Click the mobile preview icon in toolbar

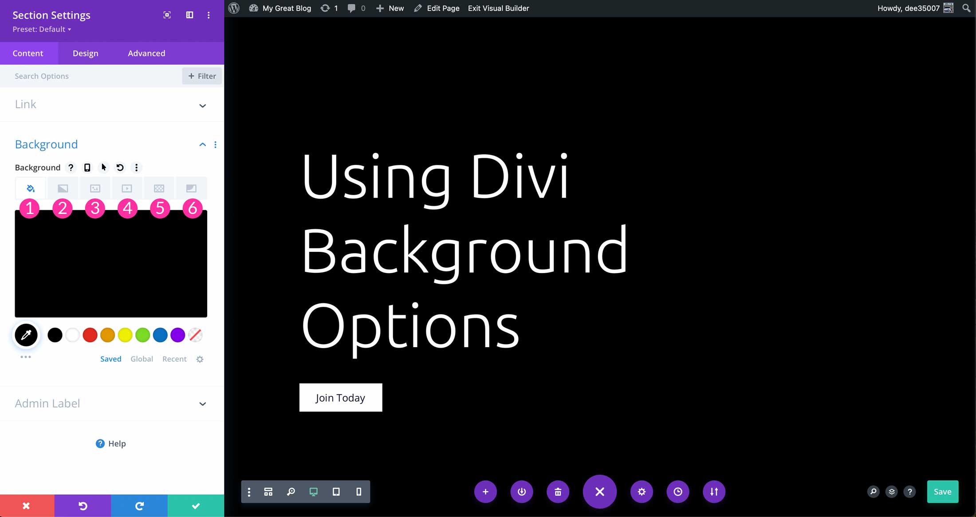[359, 492]
